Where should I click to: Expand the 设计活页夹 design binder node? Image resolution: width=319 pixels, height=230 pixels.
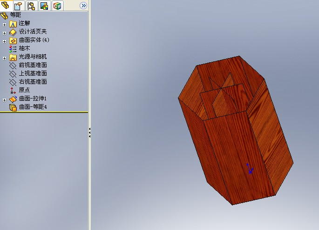coord(4,33)
